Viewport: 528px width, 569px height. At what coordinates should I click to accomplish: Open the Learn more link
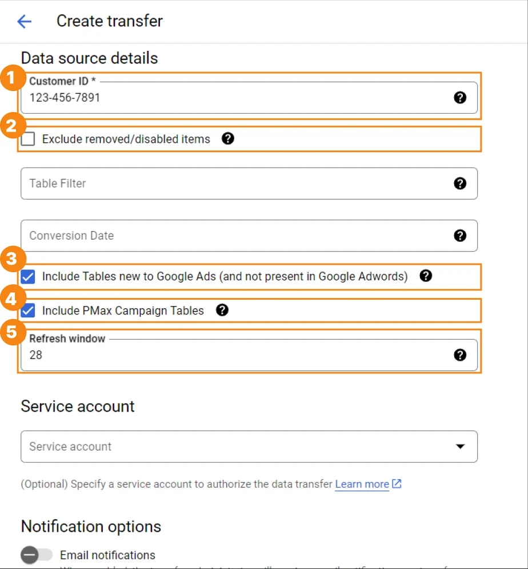[362, 484]
